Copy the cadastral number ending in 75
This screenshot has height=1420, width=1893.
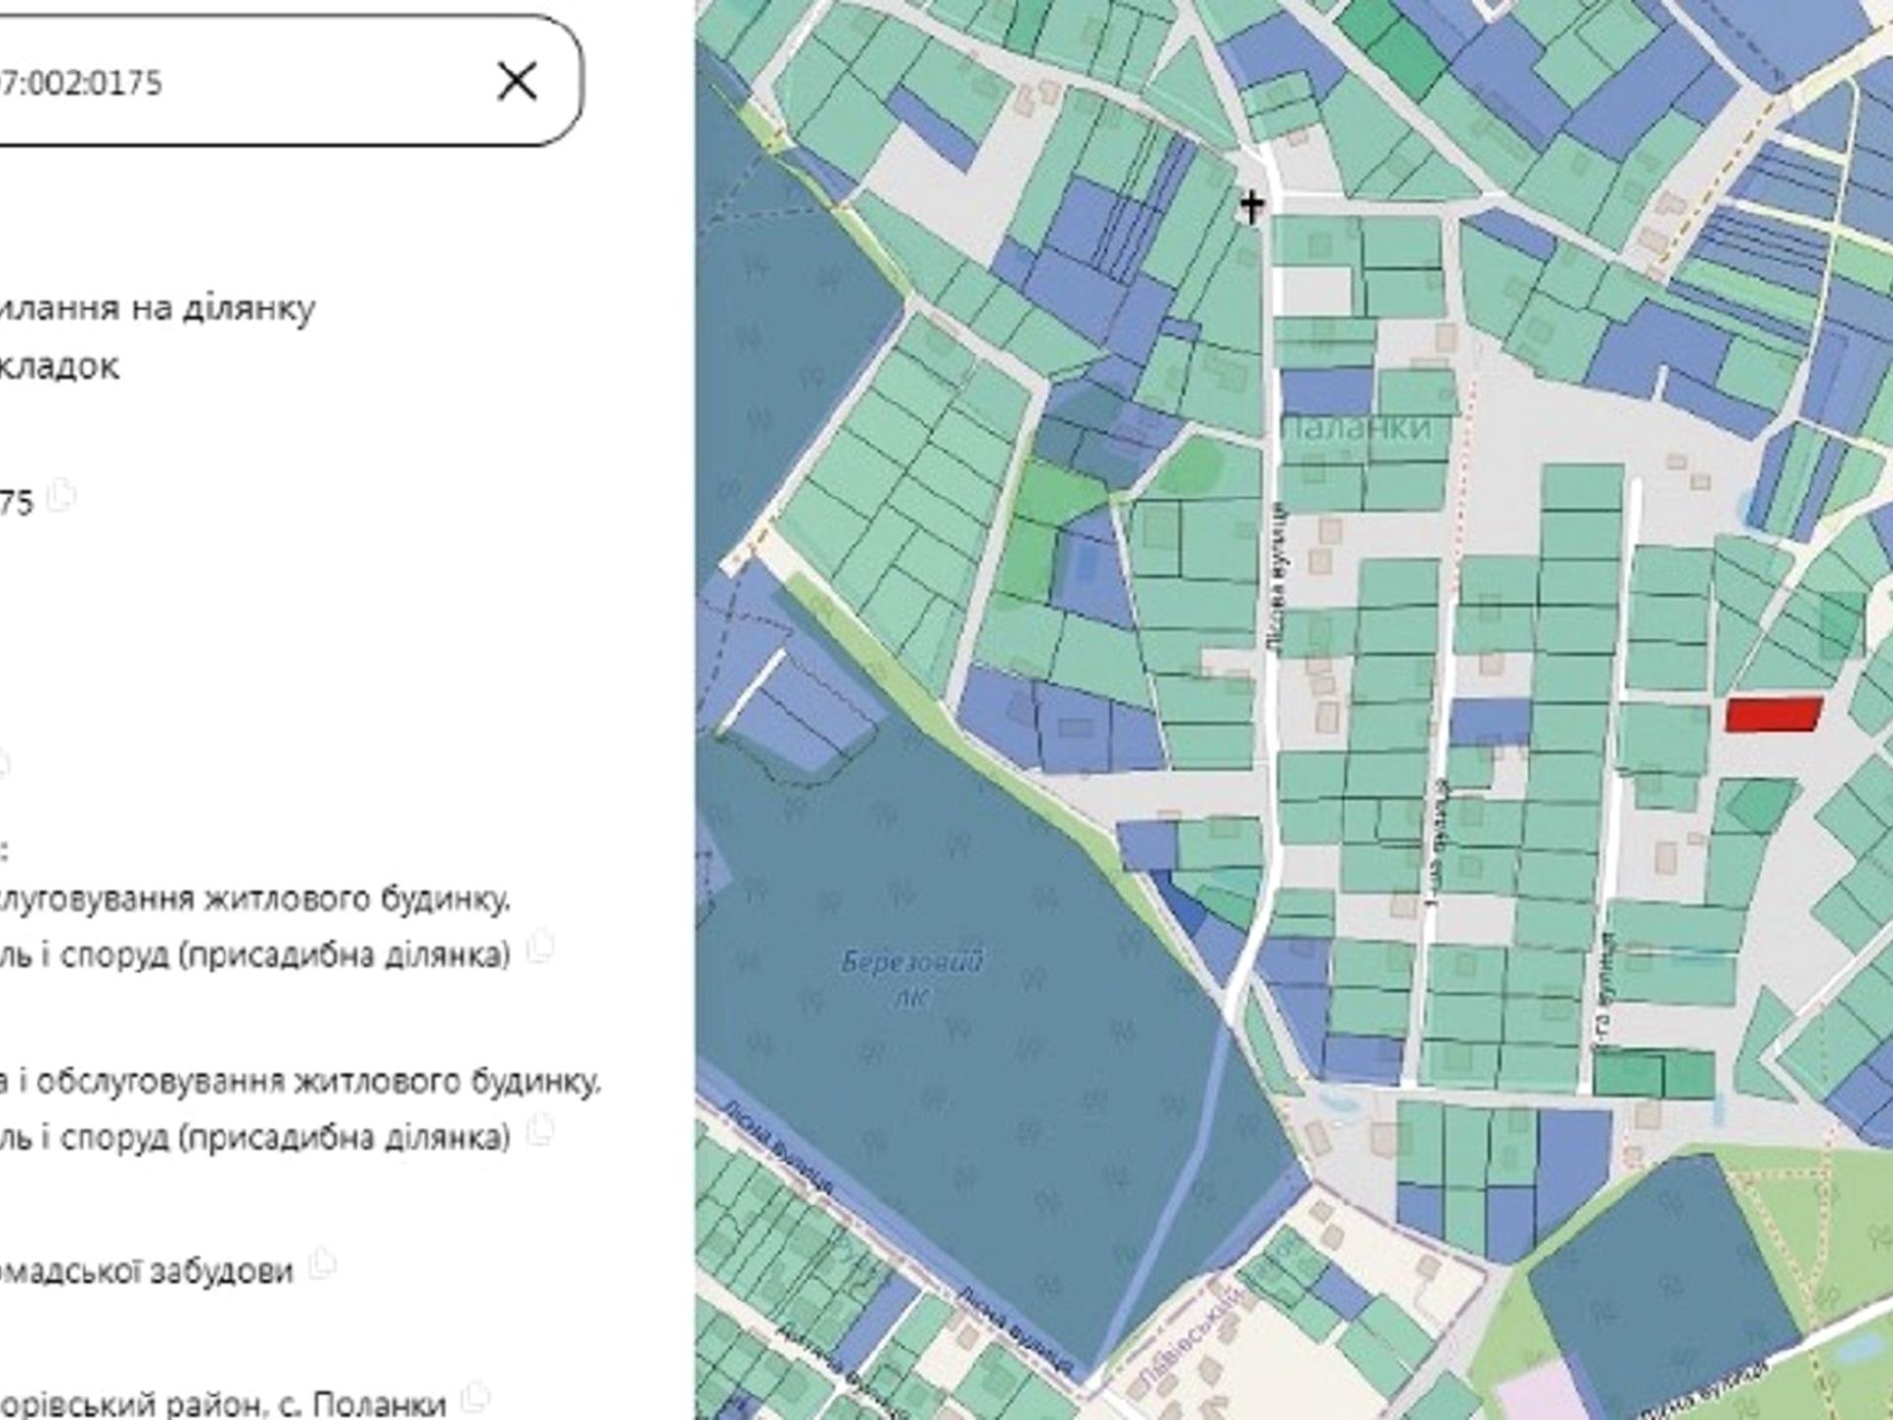tap(62, 493)
